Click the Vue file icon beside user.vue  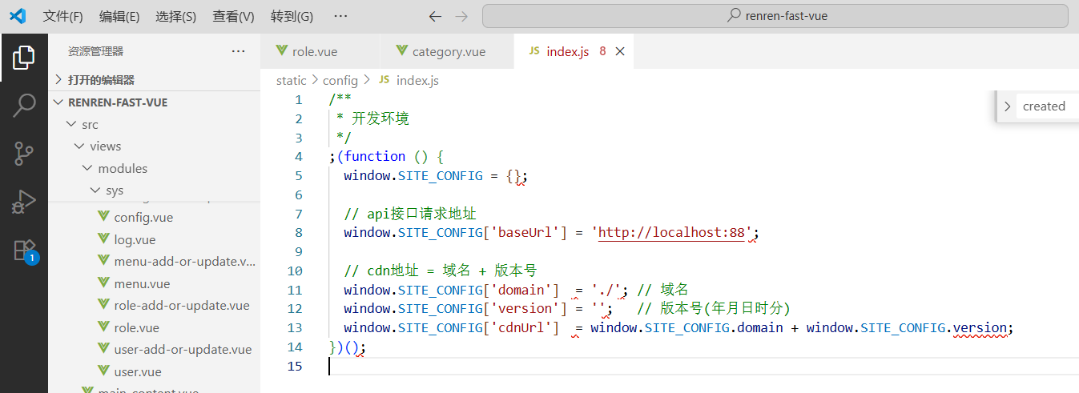(103, 372)
